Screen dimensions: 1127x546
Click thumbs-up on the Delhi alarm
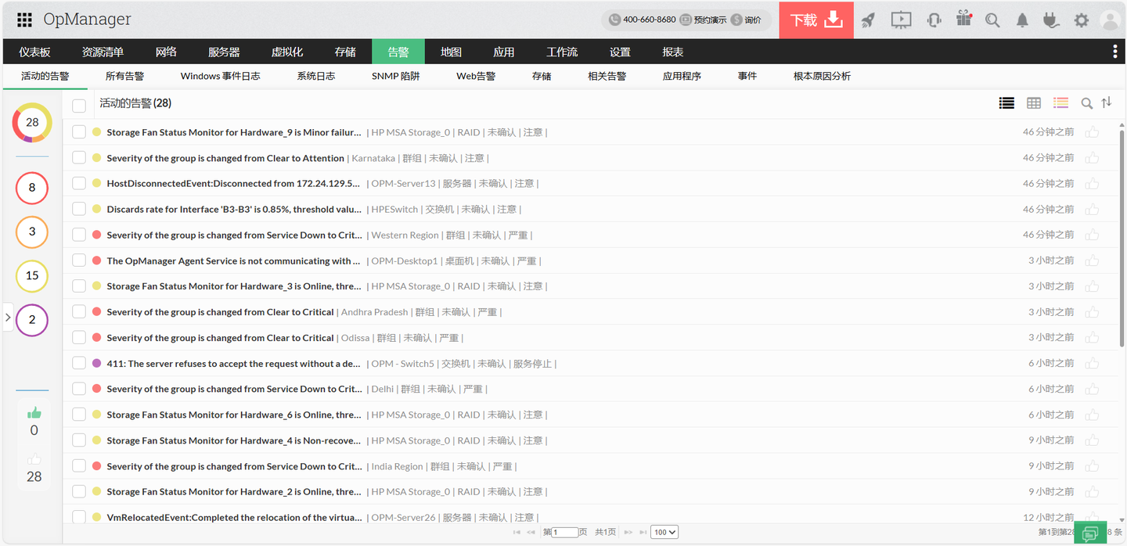pos(1092,389)
